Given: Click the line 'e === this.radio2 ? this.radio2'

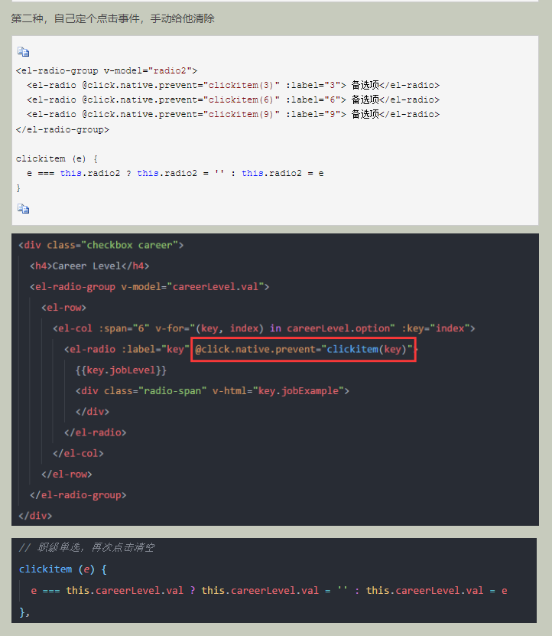Looking at the screenshot, I should 175,173.
